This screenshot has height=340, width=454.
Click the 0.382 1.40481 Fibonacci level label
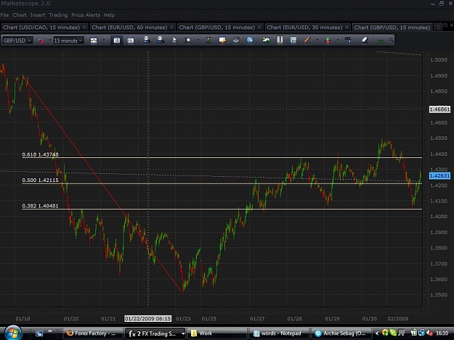tap(40, 206)
